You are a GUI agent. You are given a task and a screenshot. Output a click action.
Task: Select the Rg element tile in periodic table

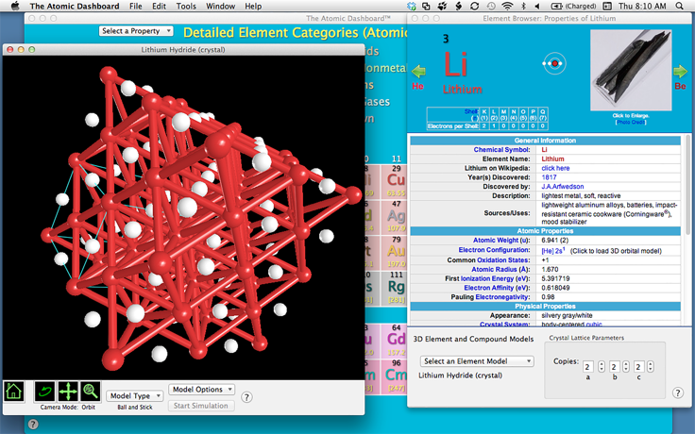click(x=396, y=288)
